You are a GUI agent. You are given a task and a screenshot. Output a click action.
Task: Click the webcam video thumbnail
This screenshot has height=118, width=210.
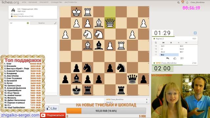tap(180, 96)
